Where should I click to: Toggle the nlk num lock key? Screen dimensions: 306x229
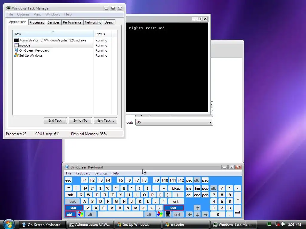pos(213,188)
